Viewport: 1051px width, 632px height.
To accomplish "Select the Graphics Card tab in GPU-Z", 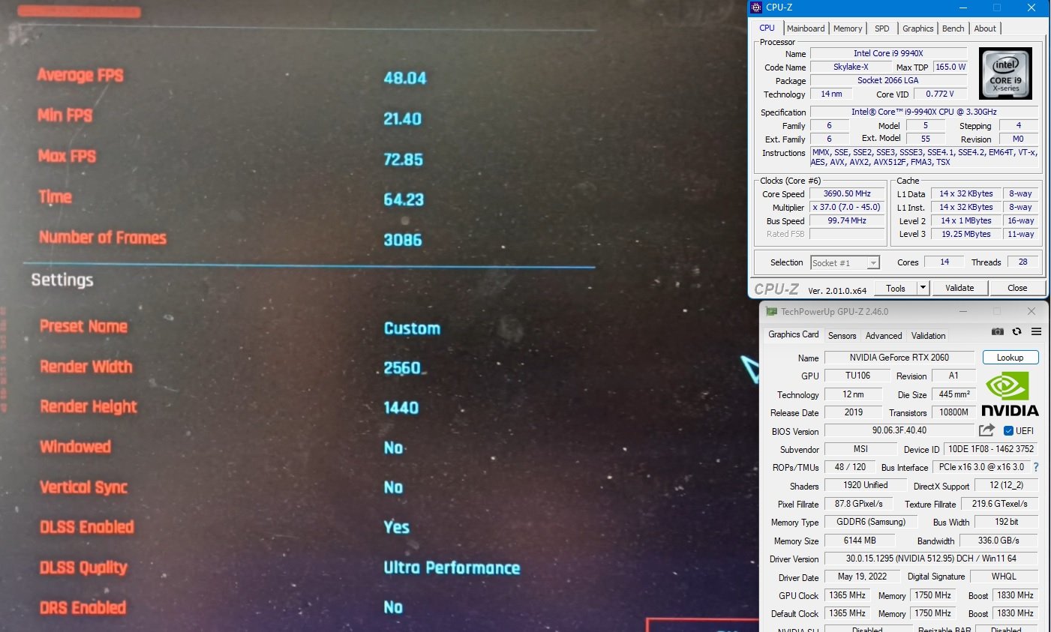I will (x=794, y=334).
